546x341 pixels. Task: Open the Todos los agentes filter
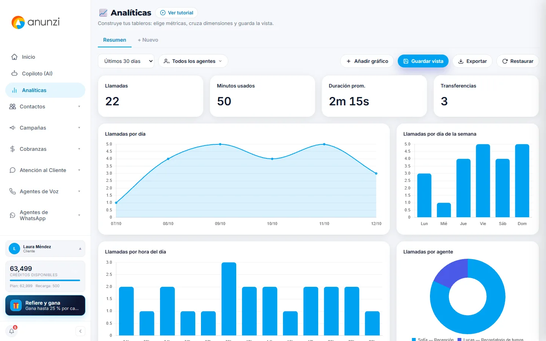click(x=193, y=61)
